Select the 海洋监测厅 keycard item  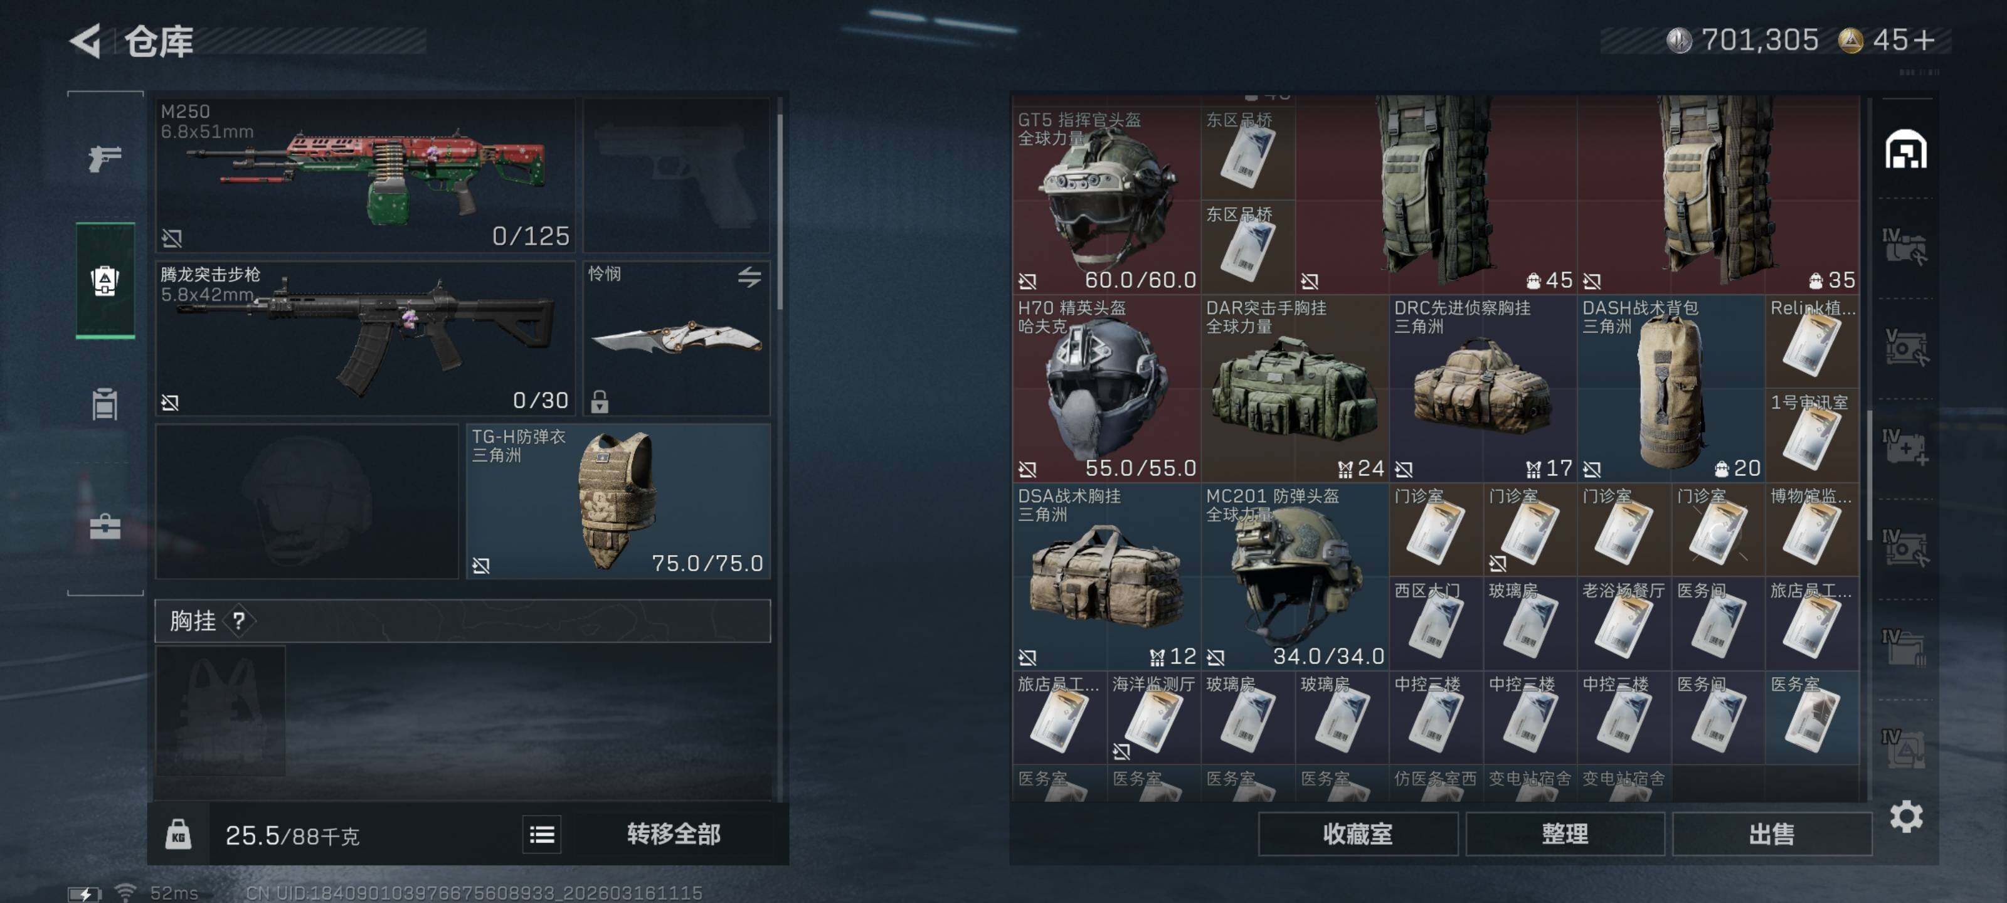pyautogui.click(x=1153, y=717)
